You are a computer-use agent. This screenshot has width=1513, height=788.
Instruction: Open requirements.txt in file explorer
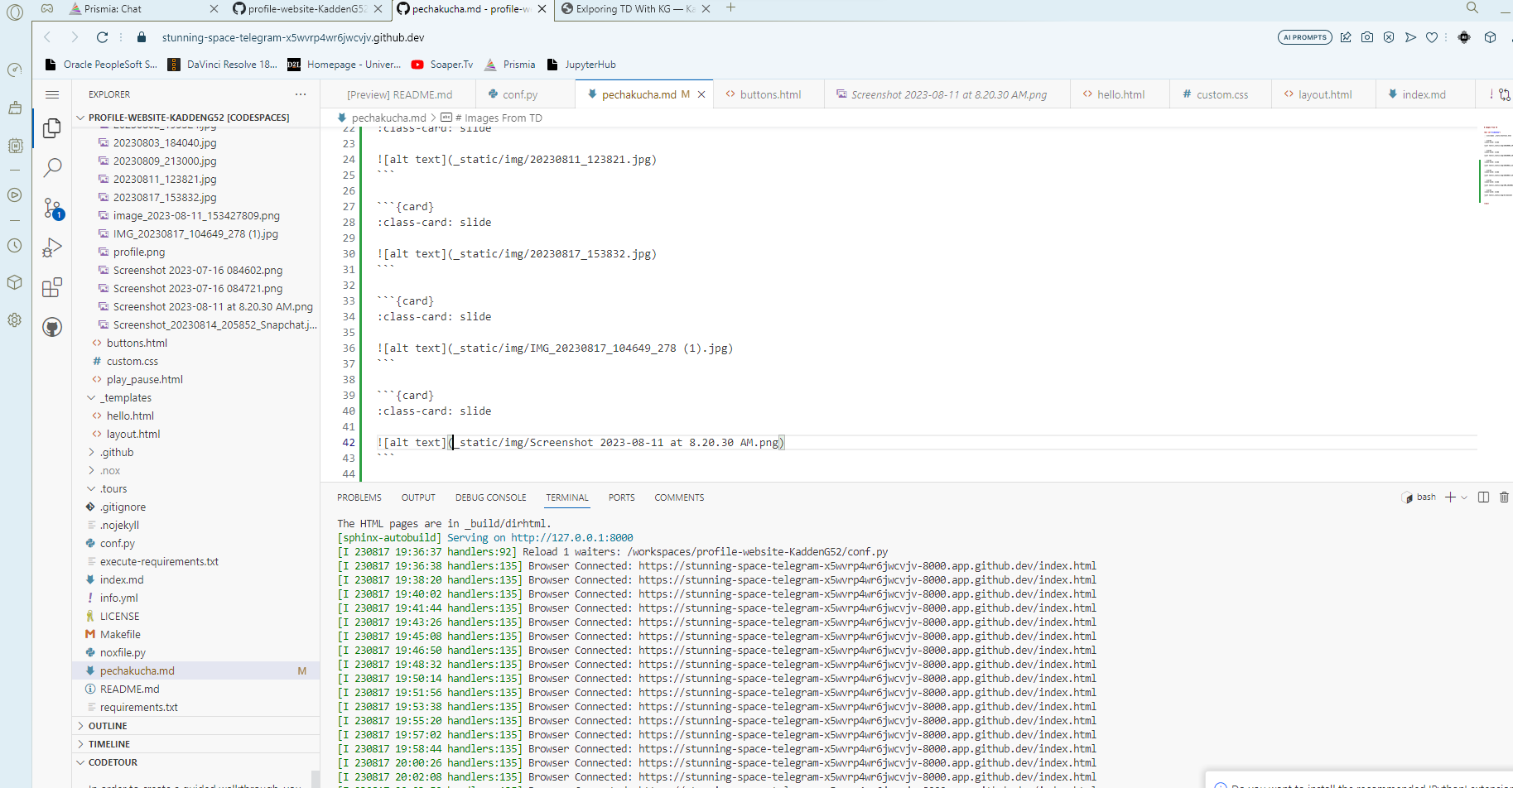(138, 707)
